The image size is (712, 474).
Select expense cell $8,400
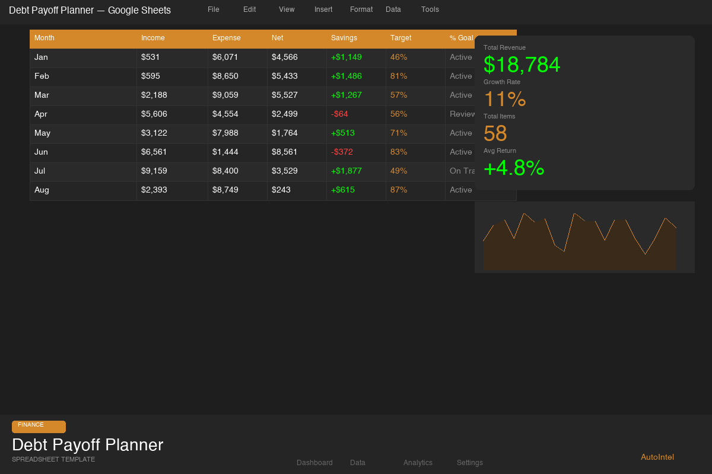click(237, 172)
